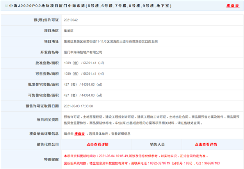Click the 楼盘表 link in 楼盘单元详细信息 row

tap(80, 134)
